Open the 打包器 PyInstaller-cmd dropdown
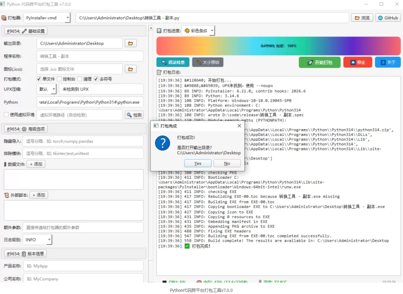Viewport: 403px width, 294px height. point(47,18)
